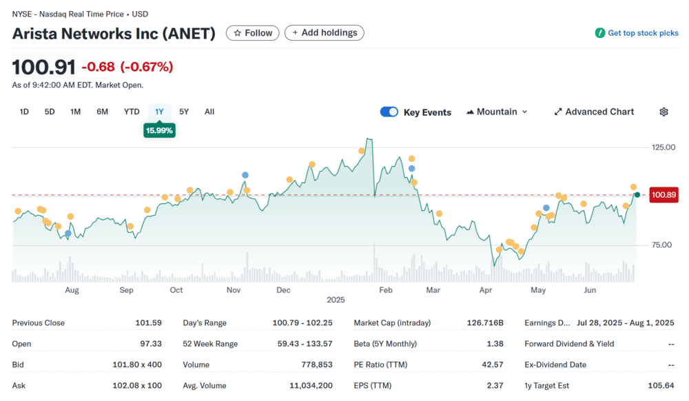Select the blue key event marker in May

click(546, 208)
